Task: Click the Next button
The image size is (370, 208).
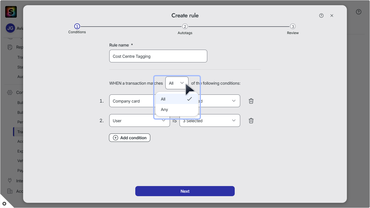Action: click(x=185, y=191)
